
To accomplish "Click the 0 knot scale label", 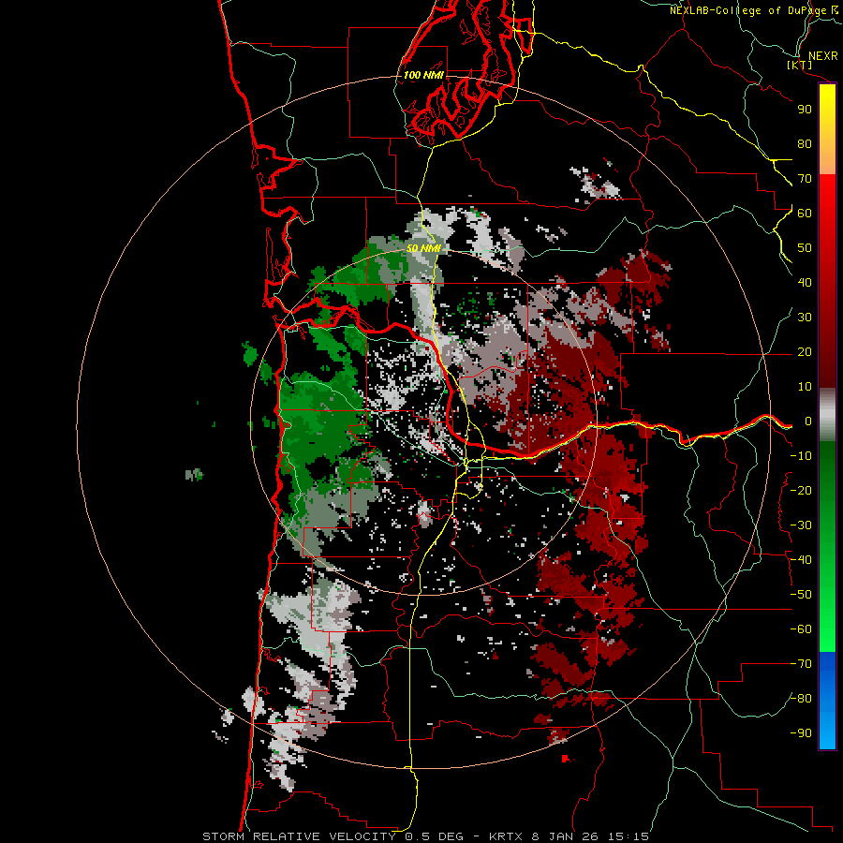I will (x=808, y=421).
